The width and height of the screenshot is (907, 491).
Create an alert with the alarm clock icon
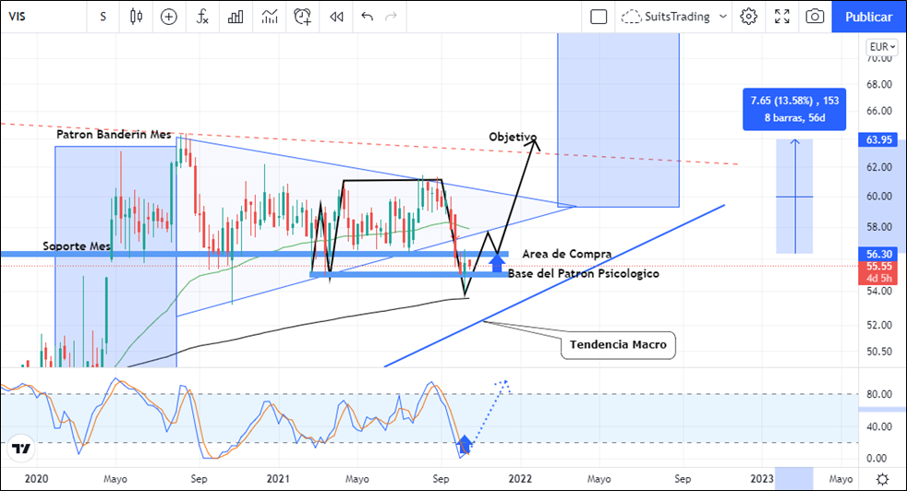pyautogui.click(x=303, y=17)
